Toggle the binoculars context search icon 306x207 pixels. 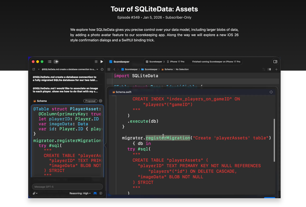[x=95, y=193]
